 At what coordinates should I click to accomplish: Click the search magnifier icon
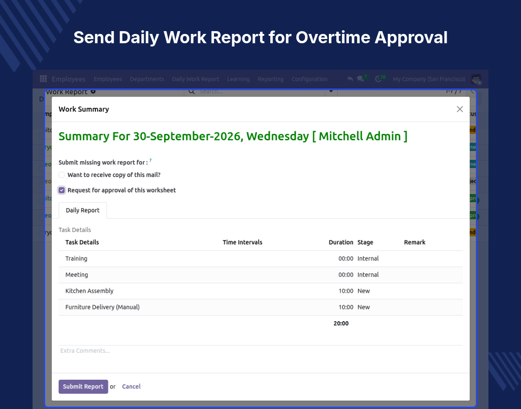pyautogui.click(x=192, y=92)
